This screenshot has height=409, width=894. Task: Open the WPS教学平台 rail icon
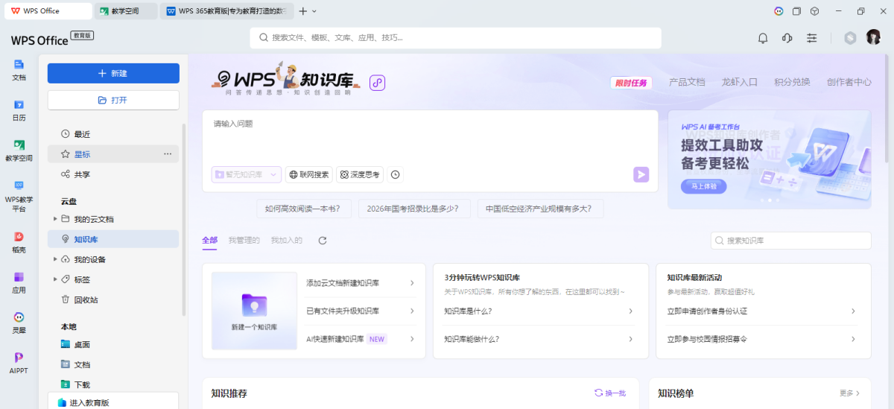pos(19,195)
